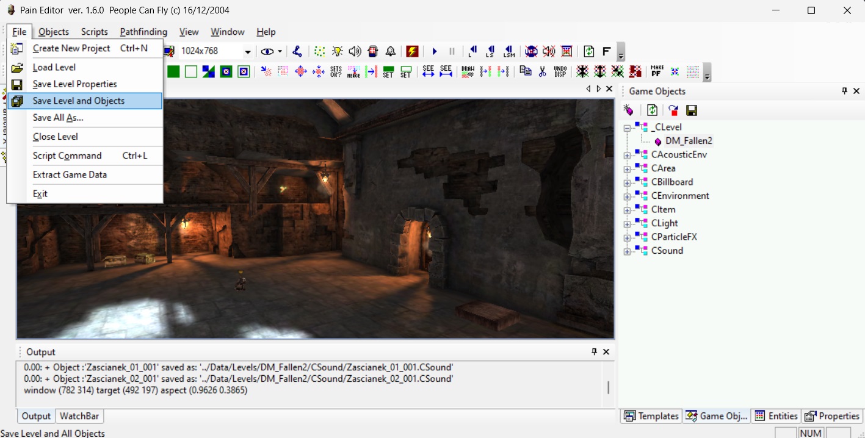This screenshot has height=438, width=865.
Task: Click the copy documents icon
Action: (525, 71)
